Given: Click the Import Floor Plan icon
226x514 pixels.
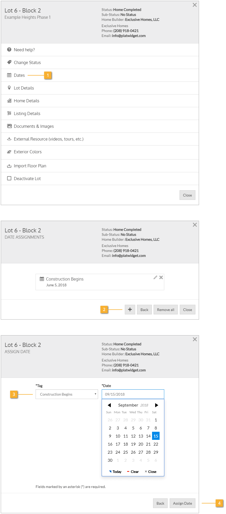Looking at the screenshot, I should click(9, 166).
